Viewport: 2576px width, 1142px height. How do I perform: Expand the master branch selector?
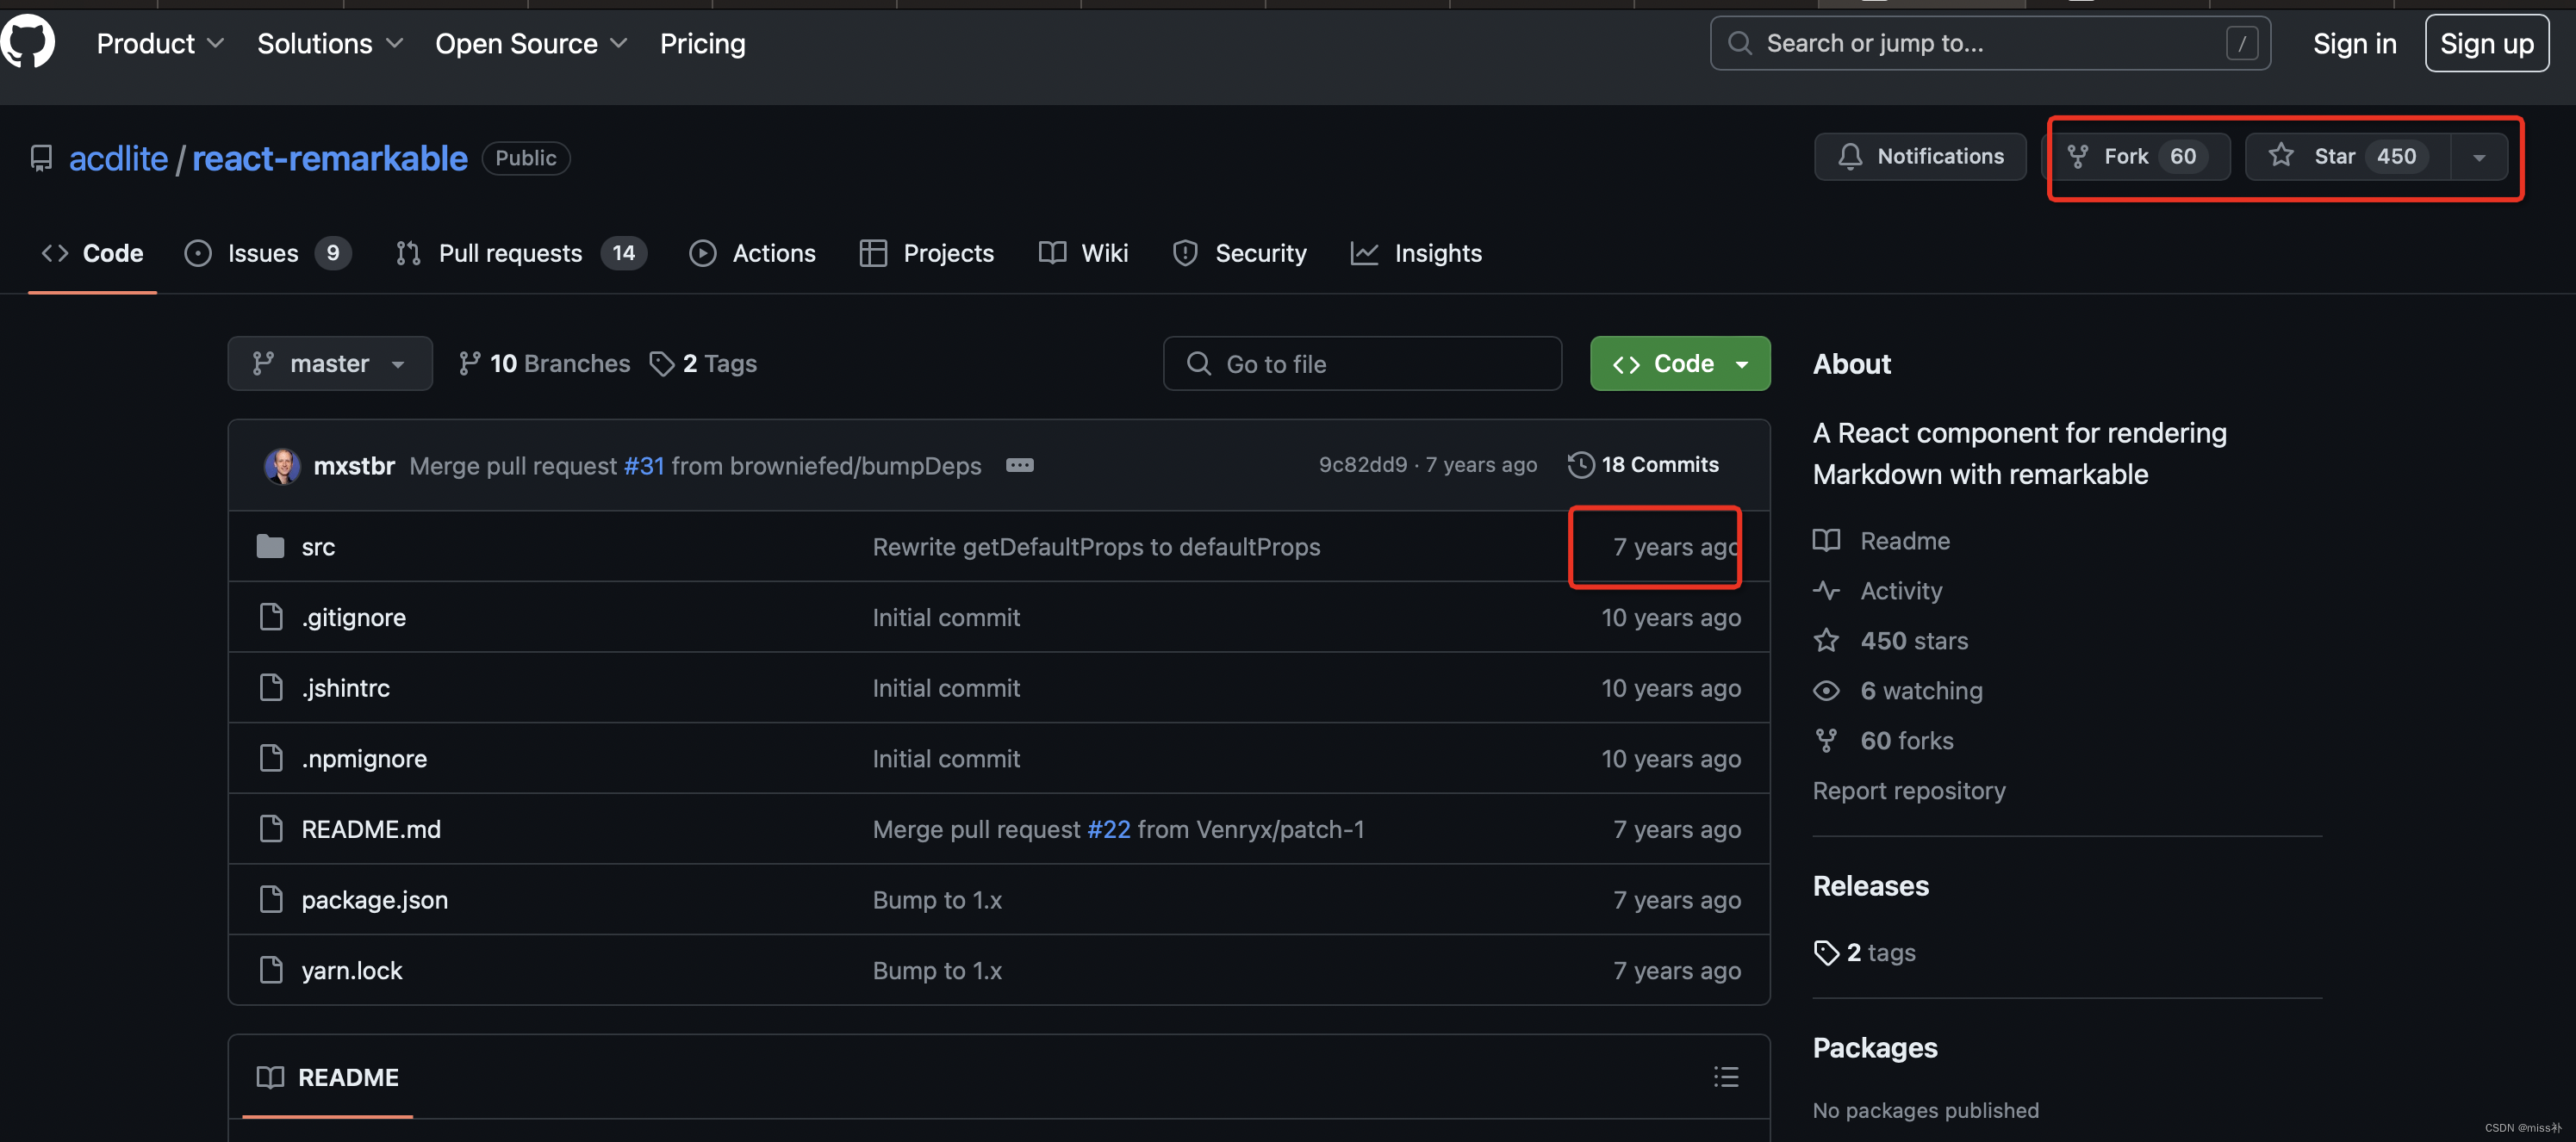point(329,364)
